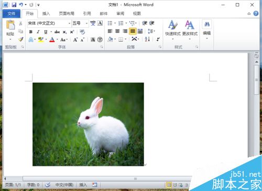Open the File 文件 tab
Viewport: 262px width, 191px height.
pos(12,14)
